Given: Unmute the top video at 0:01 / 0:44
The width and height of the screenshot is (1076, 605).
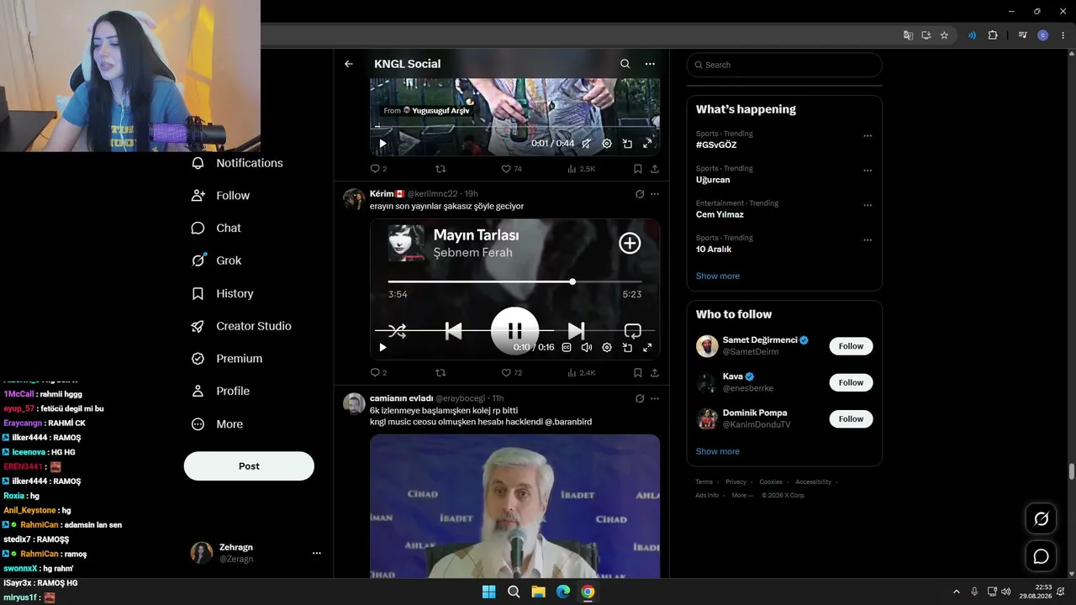Looking at the screenshot, I should 587,144.
